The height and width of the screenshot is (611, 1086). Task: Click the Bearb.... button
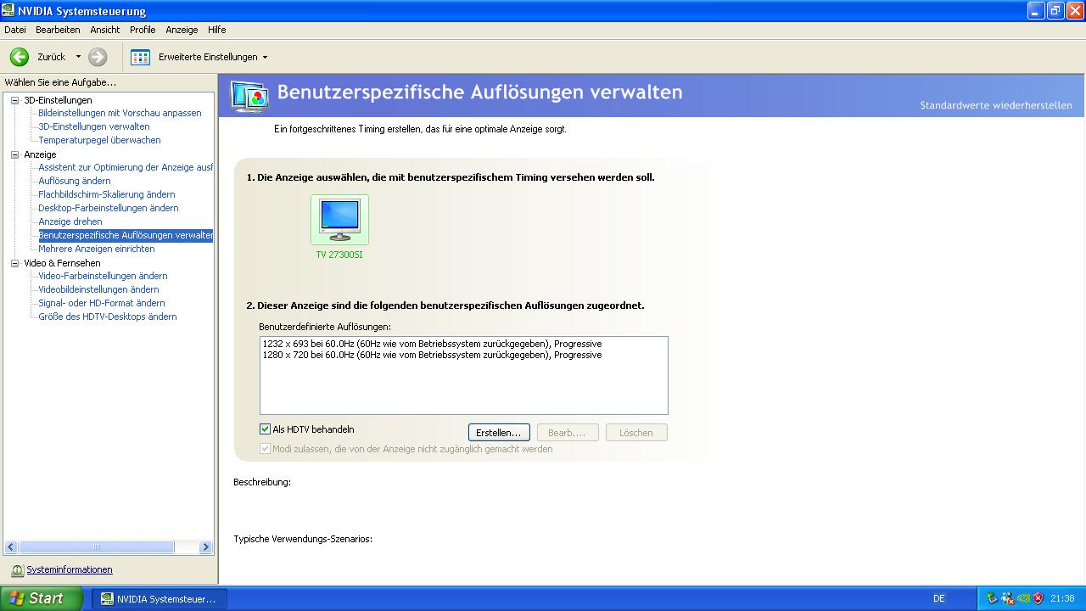[568, 433]
